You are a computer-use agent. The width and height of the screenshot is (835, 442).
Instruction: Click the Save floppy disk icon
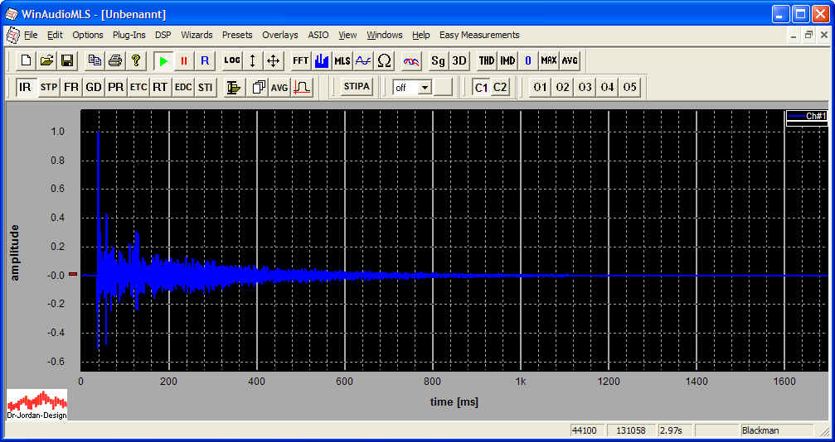point(67,60)
